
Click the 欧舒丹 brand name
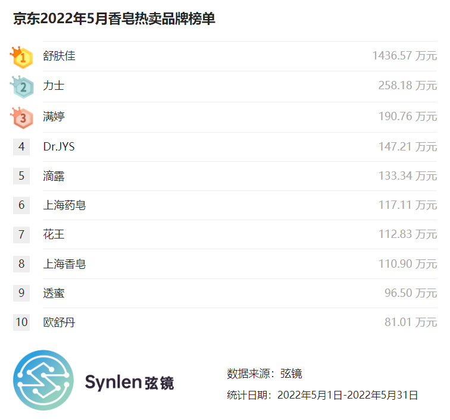click(59, 322)
